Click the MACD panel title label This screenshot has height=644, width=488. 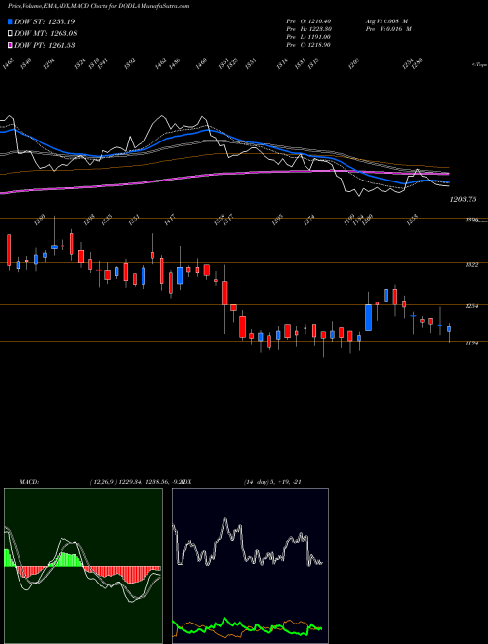[x=28, y=482]
